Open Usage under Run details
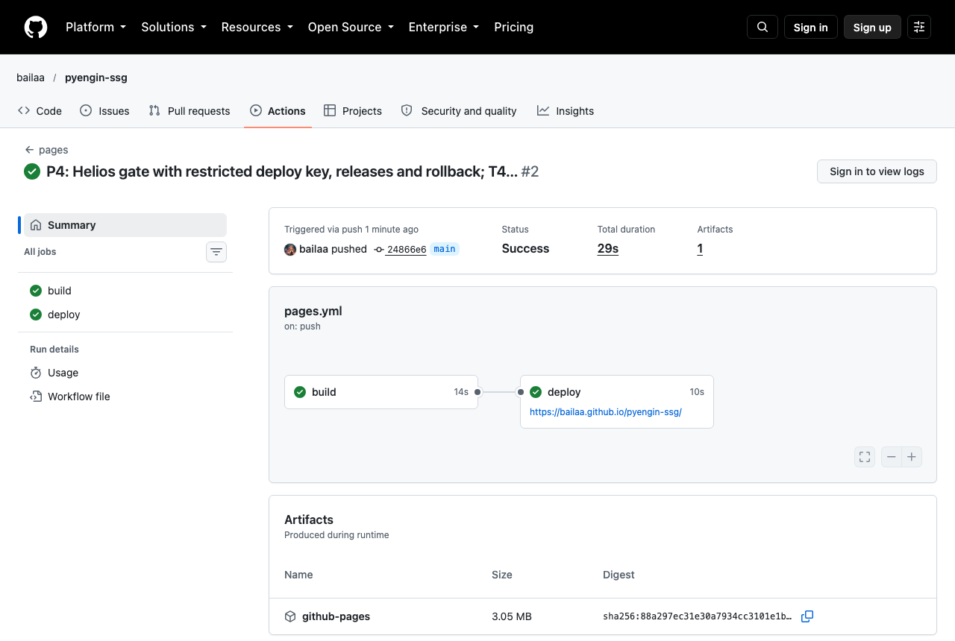The width and height of the screenshot is (955, 641). point(125,373)
